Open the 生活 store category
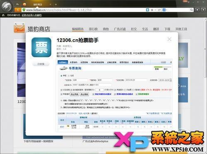Viewport: 207px width, 154px height. pyautogui.click(x=145, y=29)
